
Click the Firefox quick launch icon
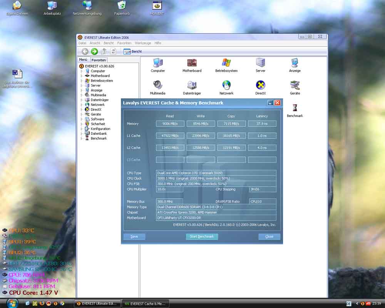[42, 304]
